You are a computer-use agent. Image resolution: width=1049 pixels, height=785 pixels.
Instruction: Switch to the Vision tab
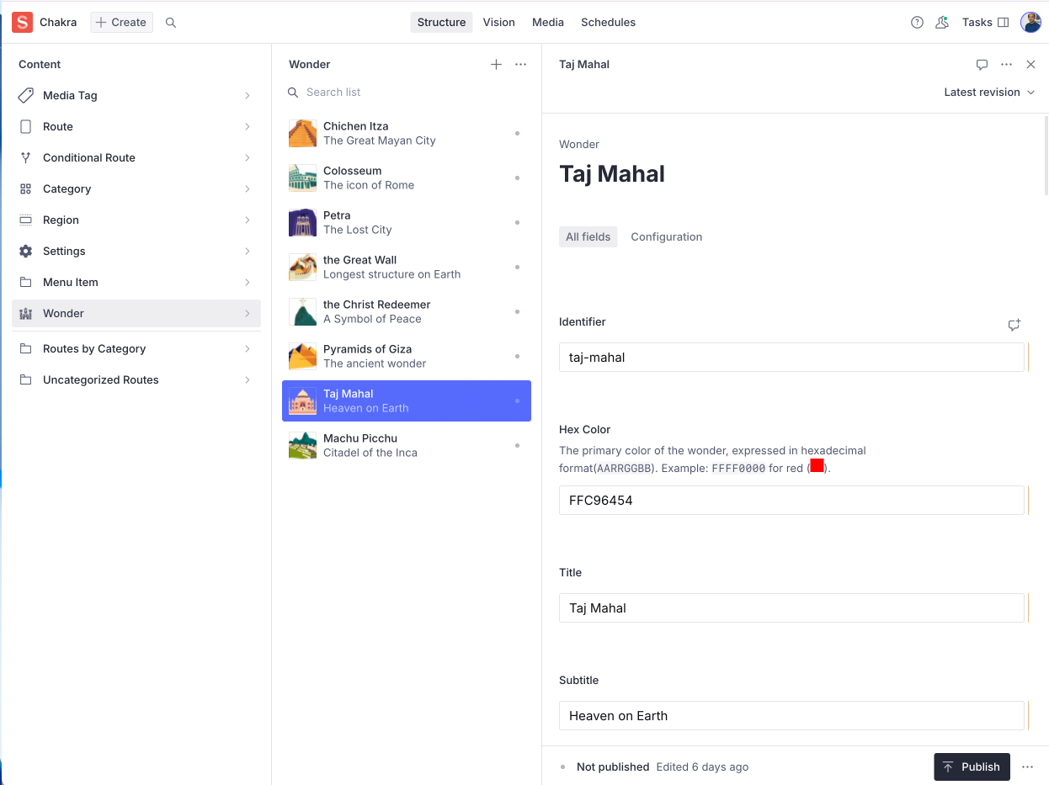tap(498, 22)
